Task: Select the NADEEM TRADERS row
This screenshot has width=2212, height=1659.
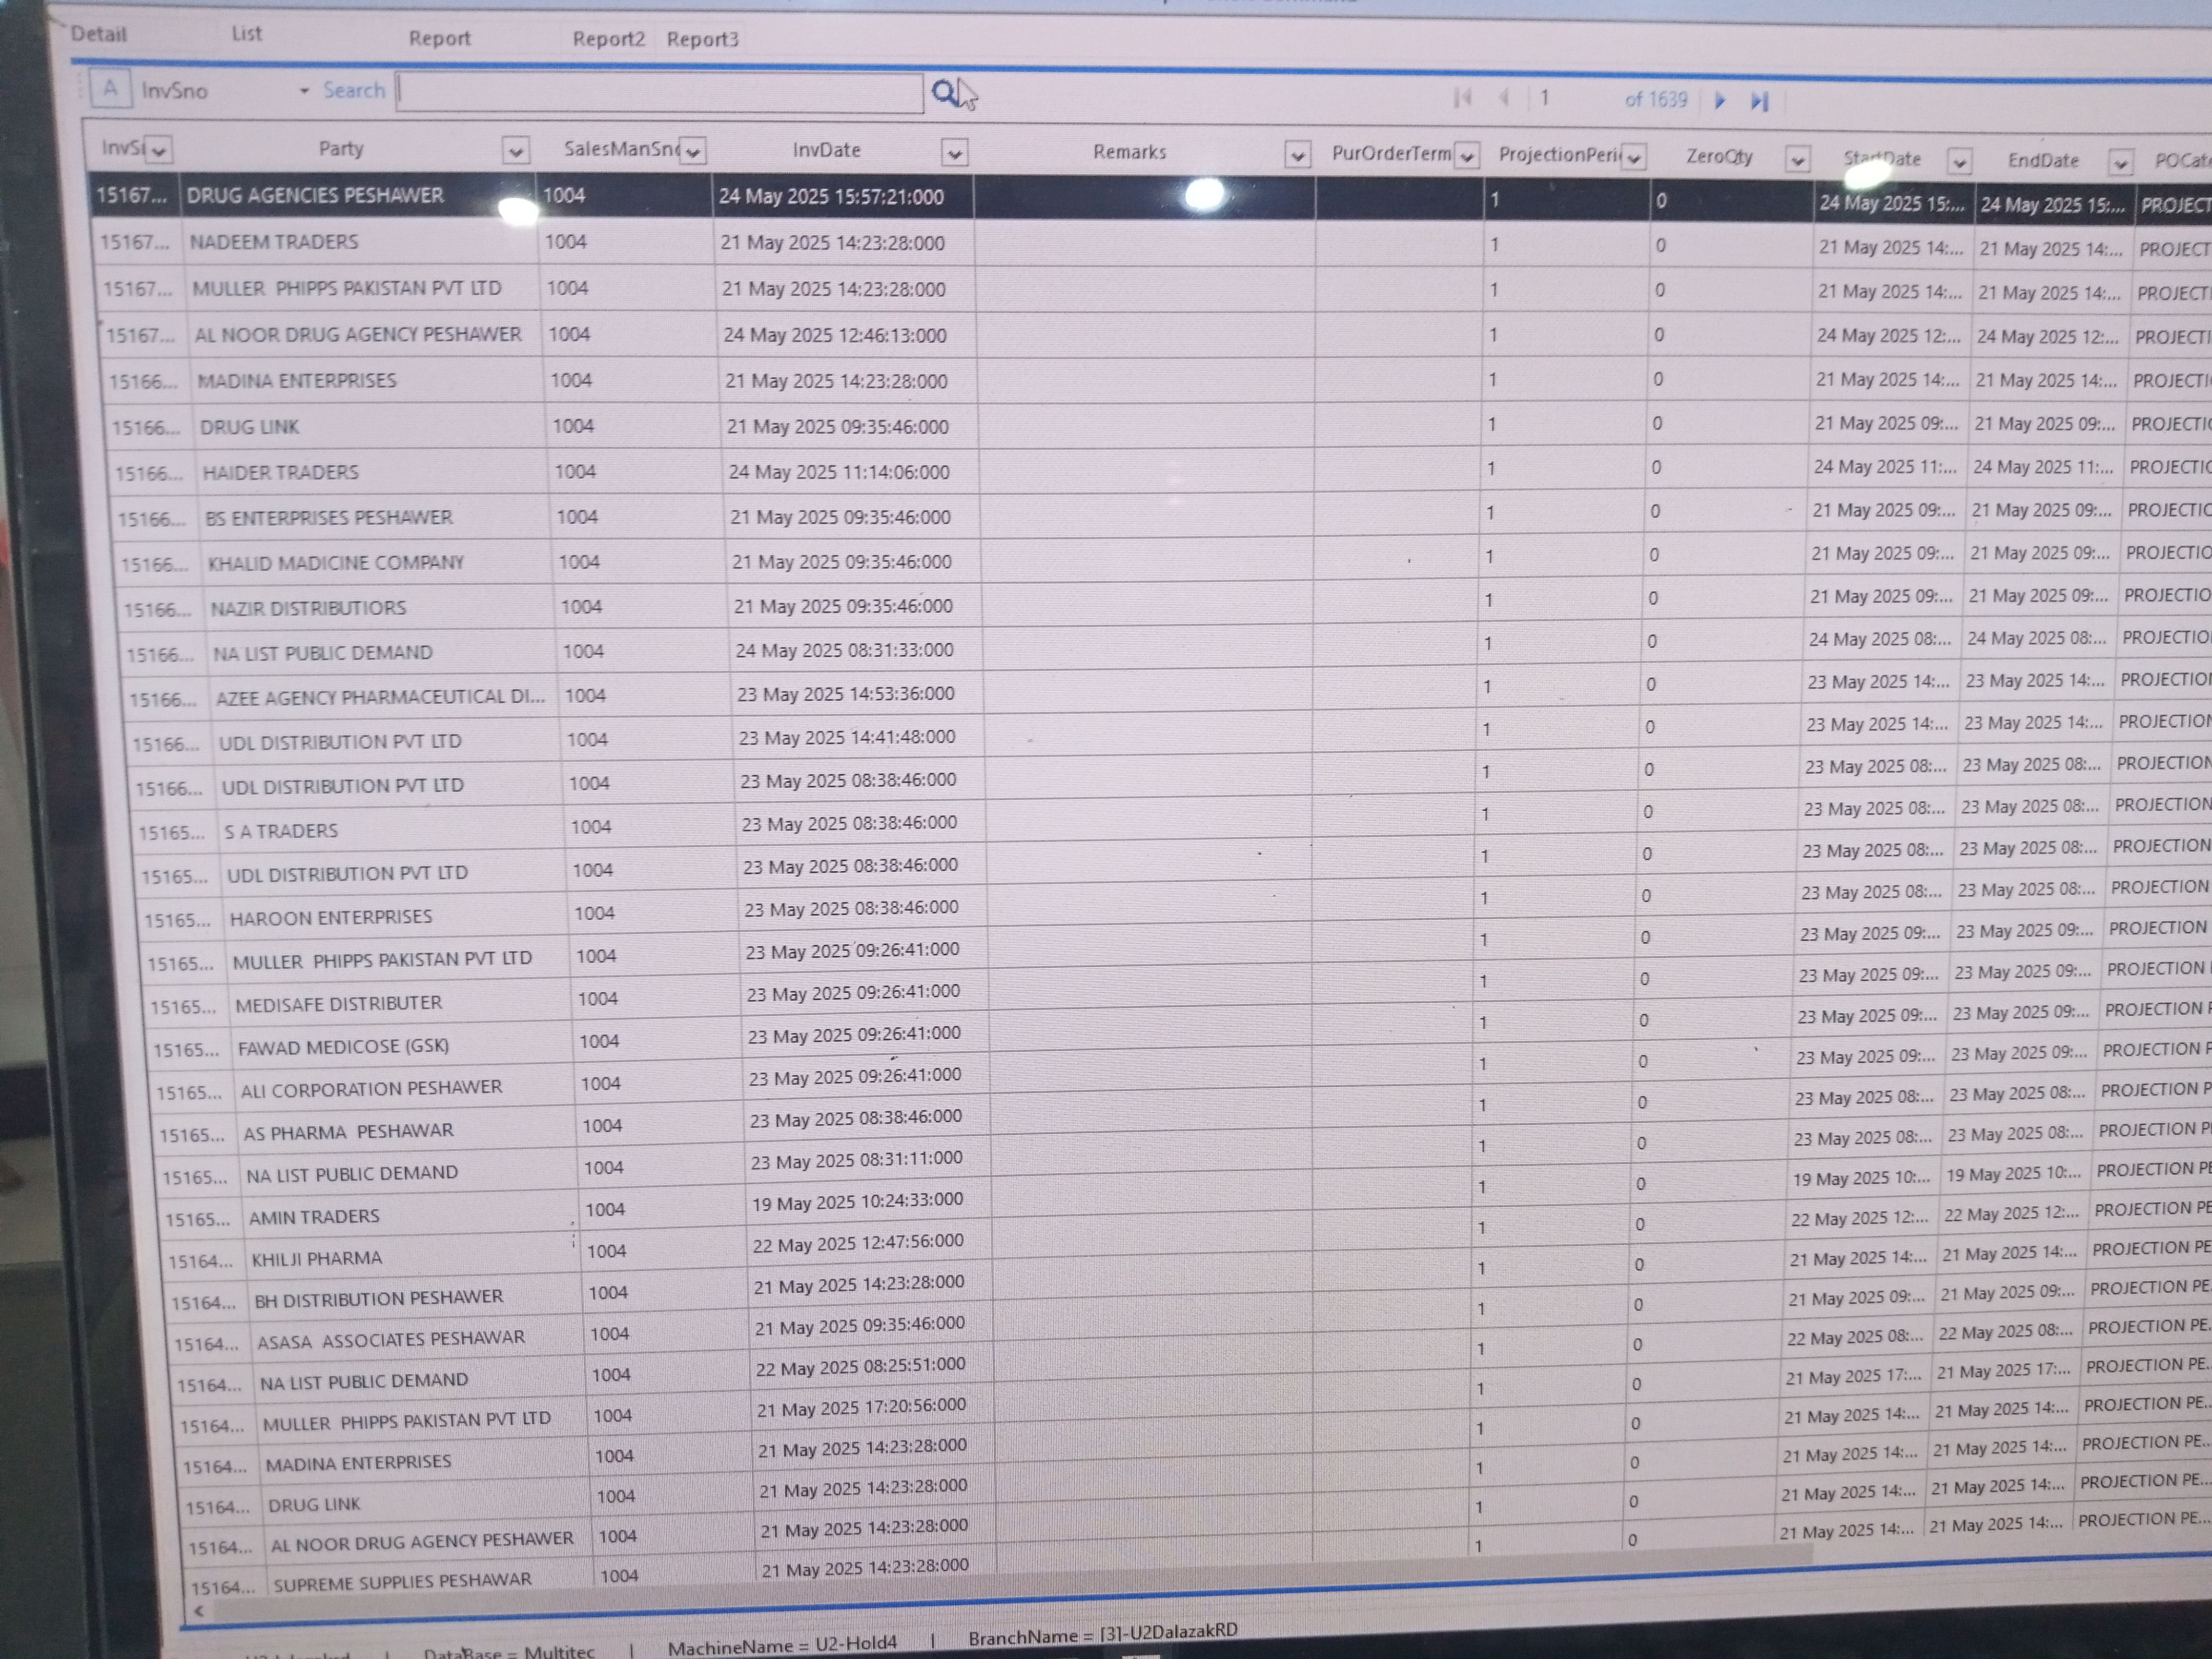Action: click(x=273, y=242)
